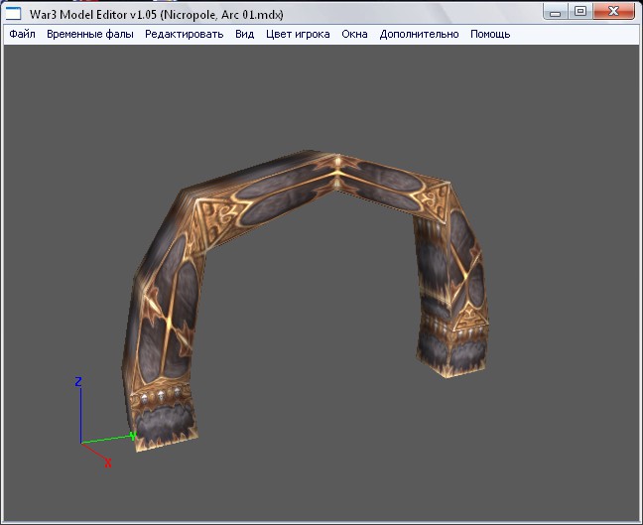
Task: Open the Файл menu
Action: coord(22,34)
